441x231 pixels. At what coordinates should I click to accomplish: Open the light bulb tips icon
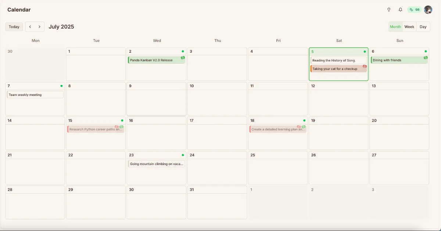388,10
